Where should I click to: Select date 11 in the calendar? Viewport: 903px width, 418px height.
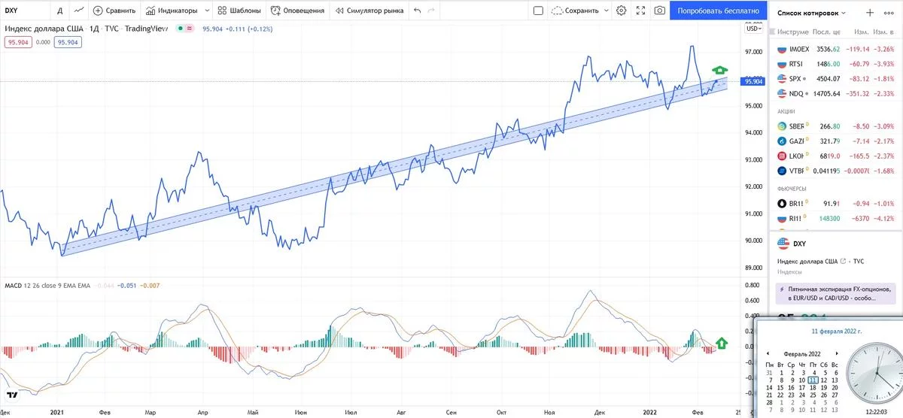[x=813, y=380]
